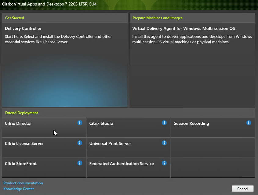View info about Universal Print Server

pyautogui.click(x=164, y=143)
